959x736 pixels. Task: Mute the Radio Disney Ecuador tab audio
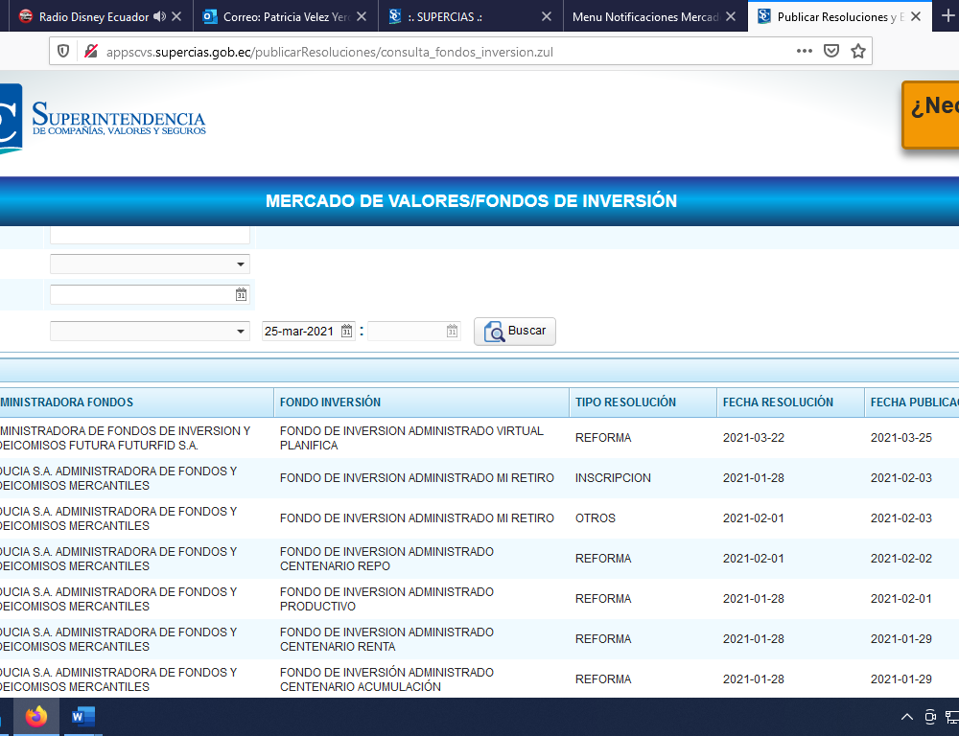(159, 16)
